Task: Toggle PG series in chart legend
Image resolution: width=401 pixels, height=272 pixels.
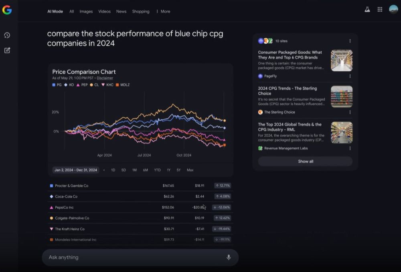Action: pyautogui.click(x=57, y=85)
